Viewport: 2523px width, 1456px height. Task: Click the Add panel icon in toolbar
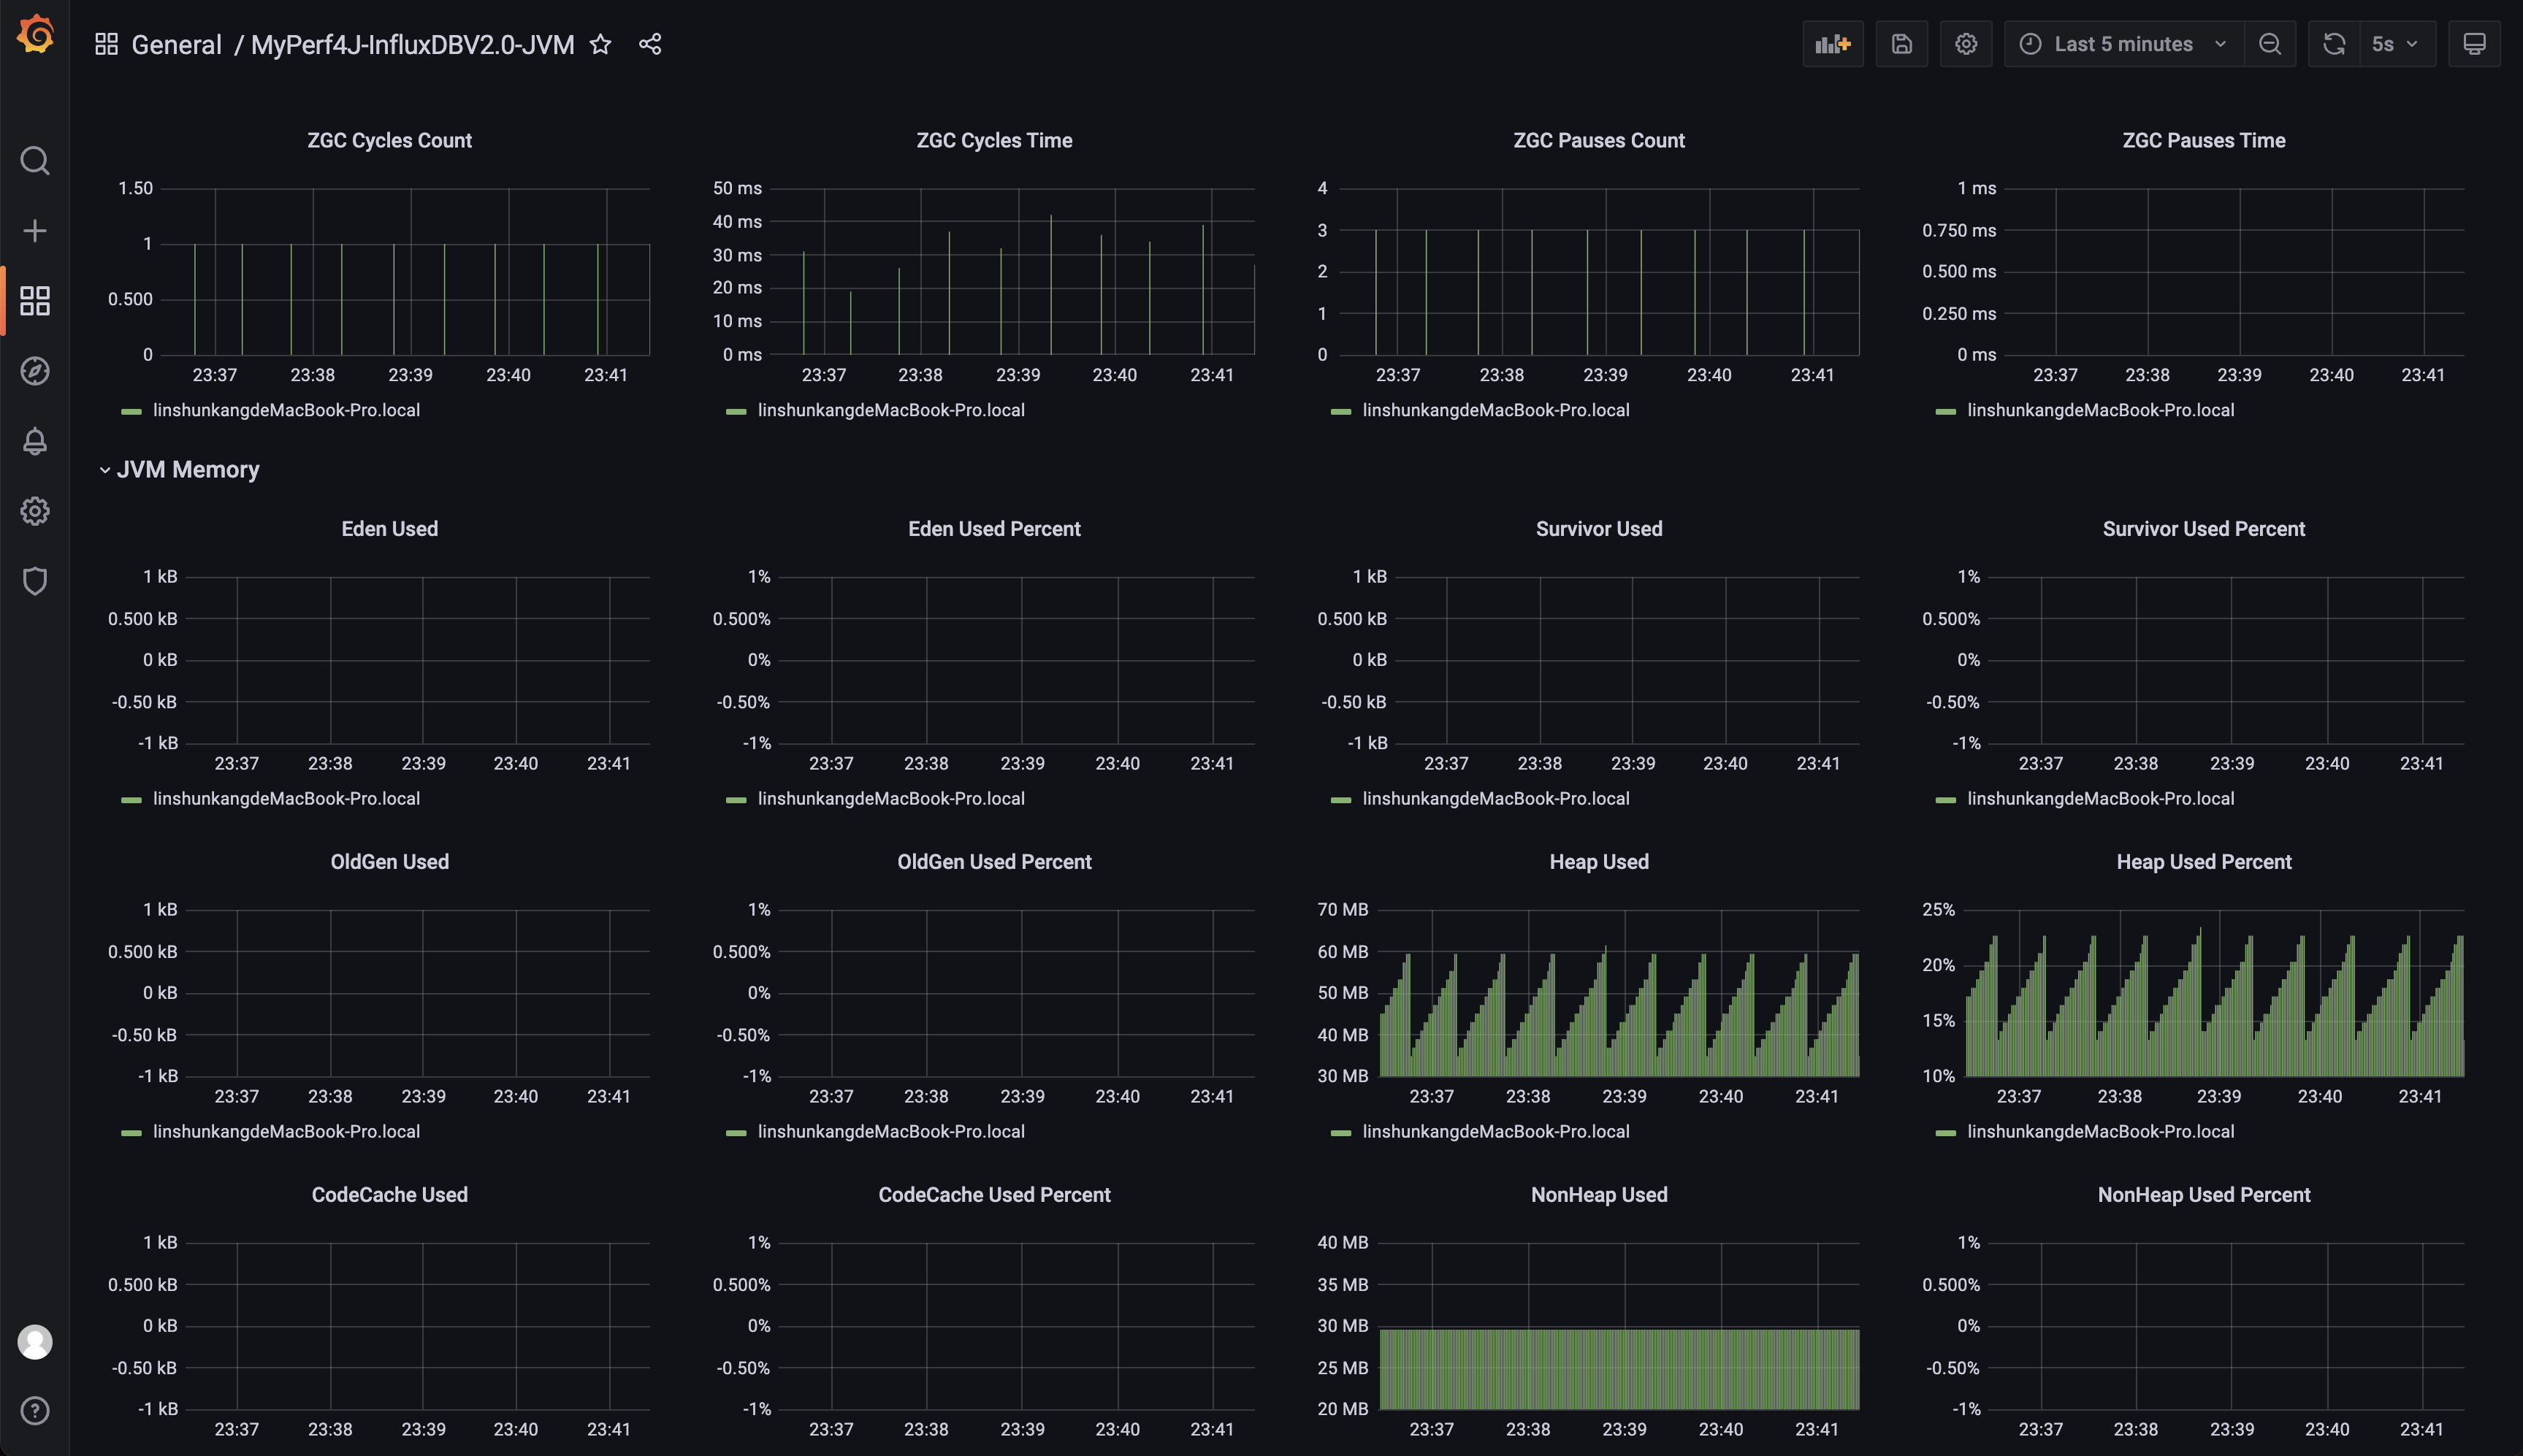(1832, 44)
